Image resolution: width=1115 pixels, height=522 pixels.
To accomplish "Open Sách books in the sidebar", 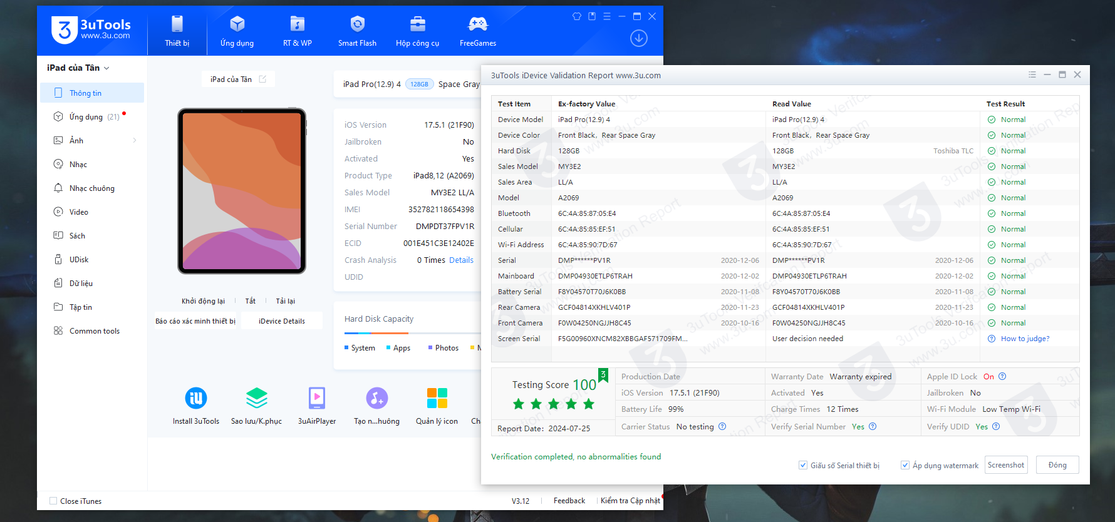I will pyautogui.click(x=92, y=235).
